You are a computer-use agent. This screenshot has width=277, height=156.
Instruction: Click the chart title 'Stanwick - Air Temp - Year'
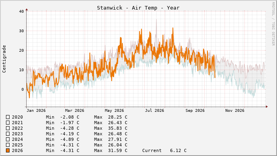(x=138, y=8)
